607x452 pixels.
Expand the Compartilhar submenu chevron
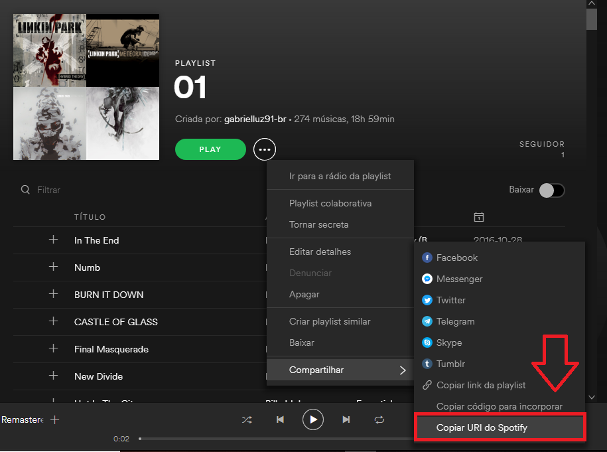click(403, 370)
